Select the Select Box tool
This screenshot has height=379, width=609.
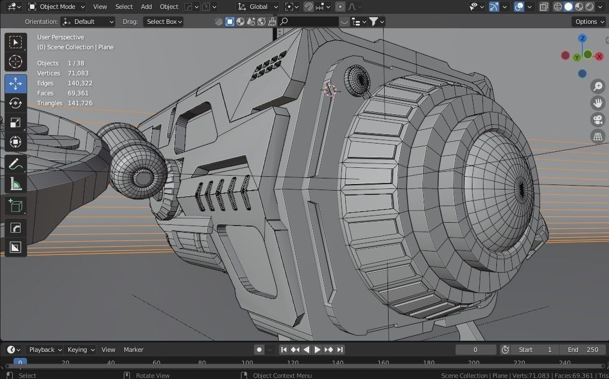pyautogui.click(x=16, y=42)
